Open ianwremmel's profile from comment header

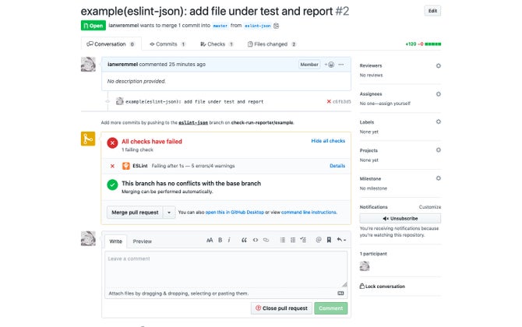122,64
